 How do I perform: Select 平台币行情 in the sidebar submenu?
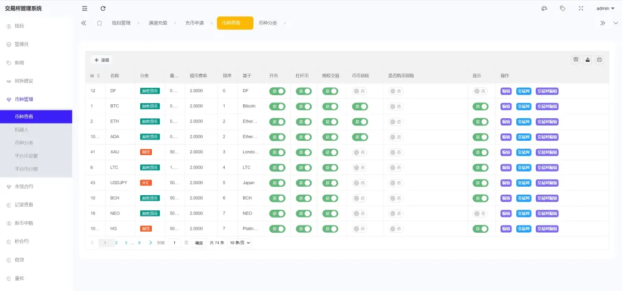point(36,169)
